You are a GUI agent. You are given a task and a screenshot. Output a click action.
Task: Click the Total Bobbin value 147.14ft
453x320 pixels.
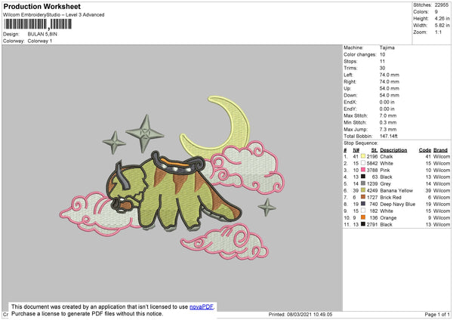point(389,136)
